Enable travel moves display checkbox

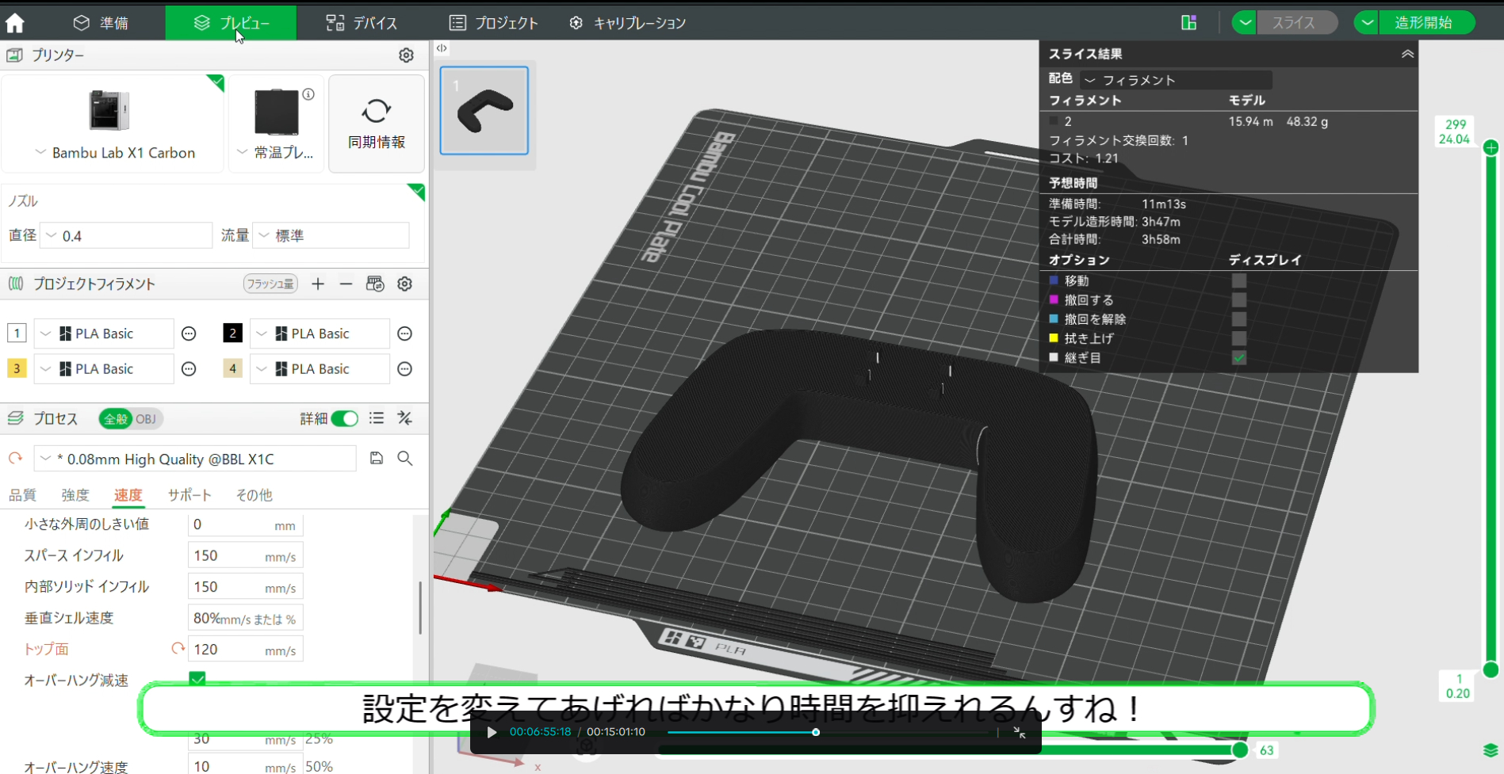[1239, 280]
